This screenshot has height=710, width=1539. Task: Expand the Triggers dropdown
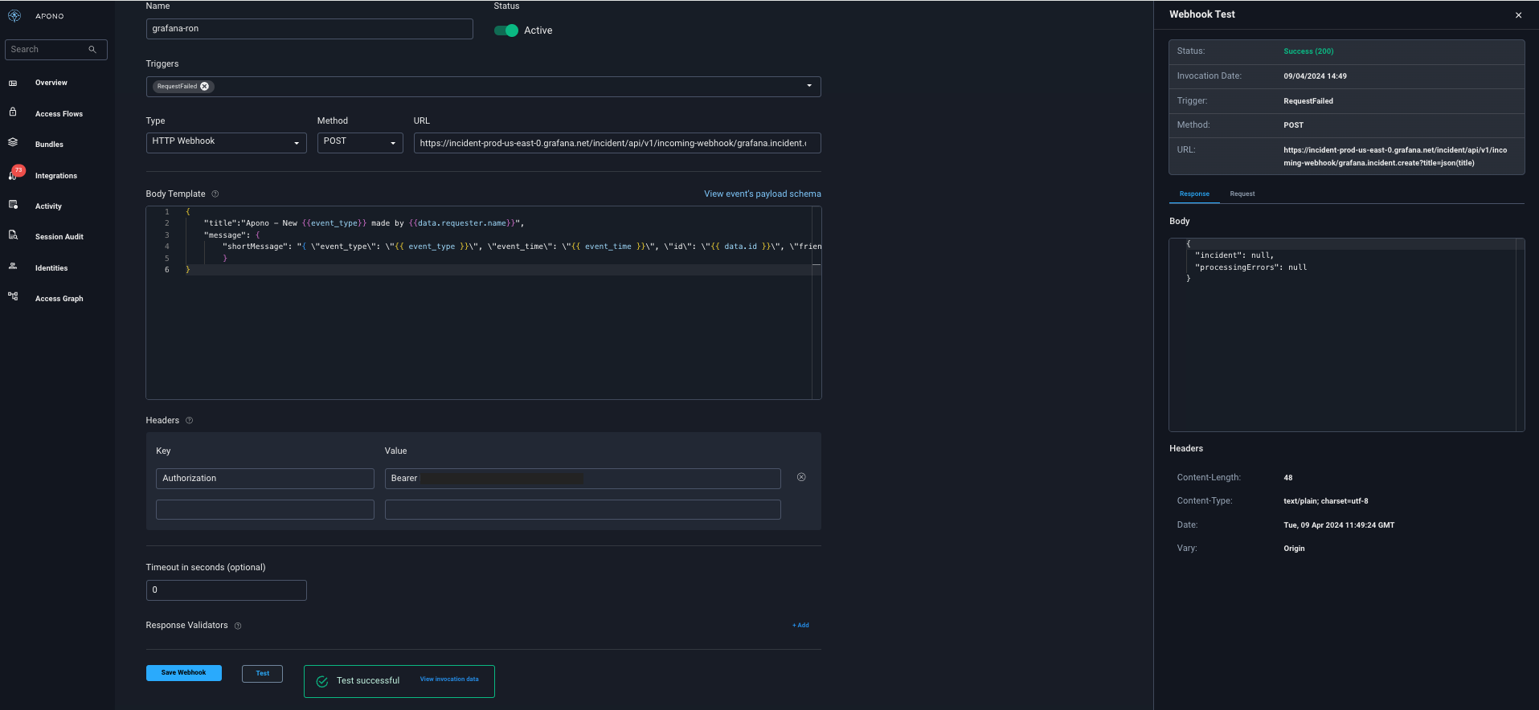click(808, 86)
